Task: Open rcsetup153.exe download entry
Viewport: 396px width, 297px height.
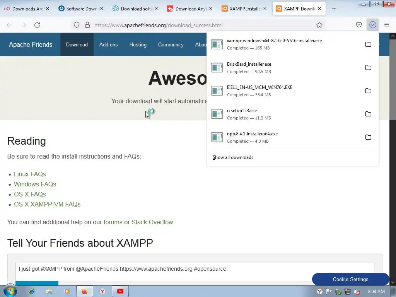Action: pyautogui.click(x=285, y=114)
